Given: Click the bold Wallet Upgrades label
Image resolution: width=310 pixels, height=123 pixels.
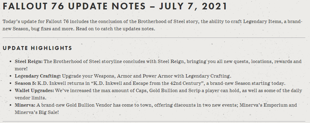Looking at the screenshot, I should [35, 91].
